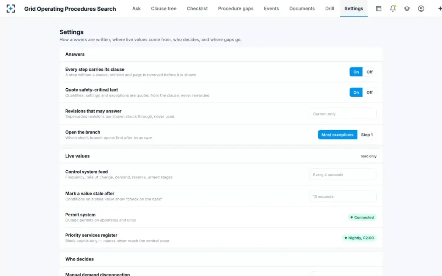Turn On quote safety-critical text

(356, 92)
